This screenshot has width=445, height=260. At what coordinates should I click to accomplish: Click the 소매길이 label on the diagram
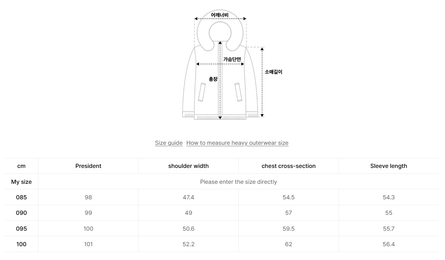tap(273, 72)
